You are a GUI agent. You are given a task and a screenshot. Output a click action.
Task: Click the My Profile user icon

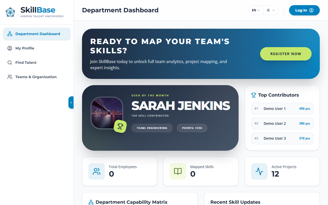pyautogui.click(x=10, y=48)
